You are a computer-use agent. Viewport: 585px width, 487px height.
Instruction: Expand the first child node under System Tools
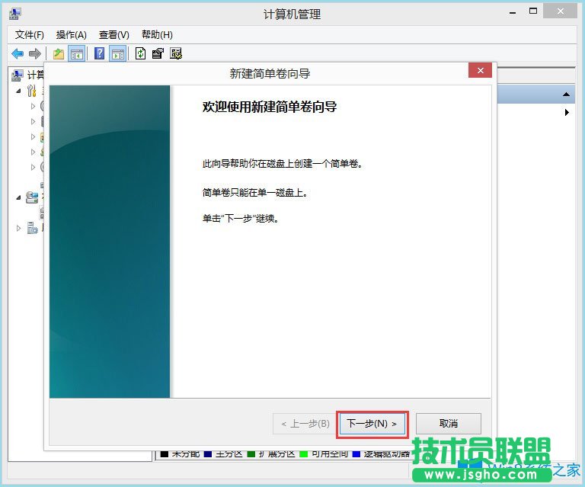coord(33,107)
